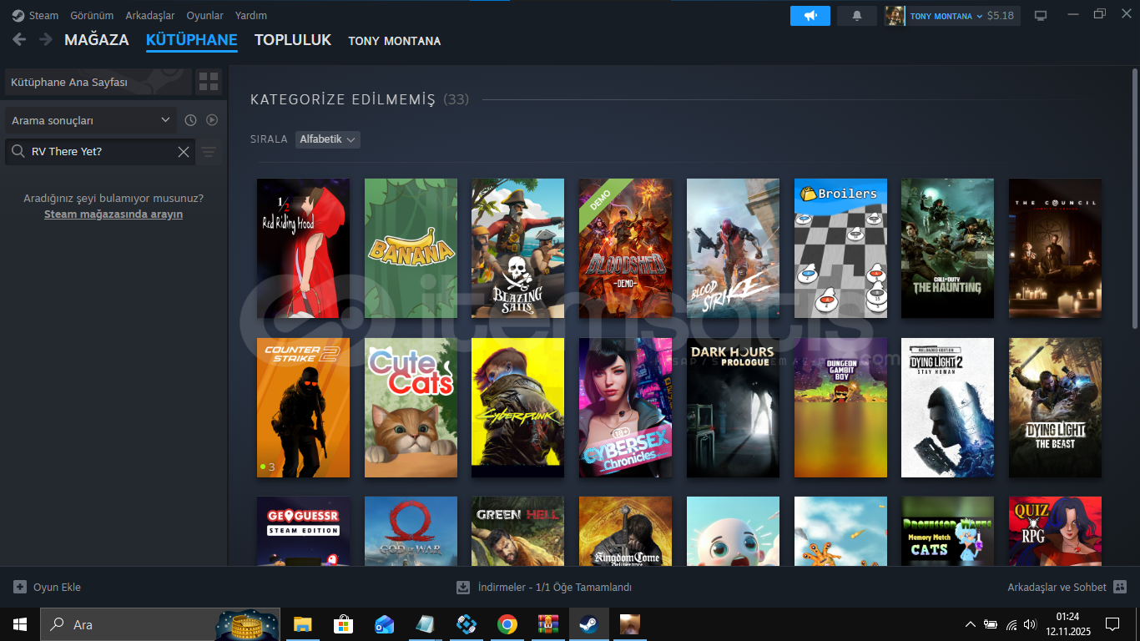1140x641 pixels.
Task: Select the Broilers game cover
Action: (840, 248)
